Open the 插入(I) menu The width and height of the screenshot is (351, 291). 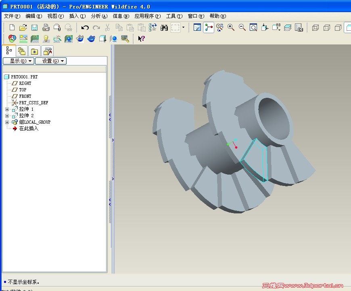coord(77,16)
